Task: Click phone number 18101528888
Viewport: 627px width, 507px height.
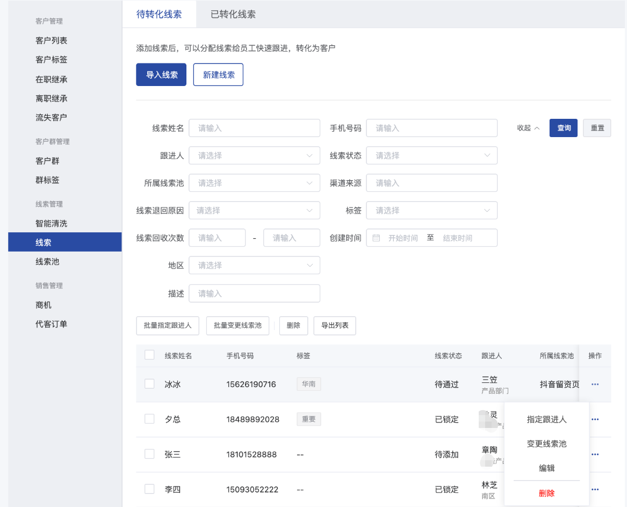Action: 251,454
